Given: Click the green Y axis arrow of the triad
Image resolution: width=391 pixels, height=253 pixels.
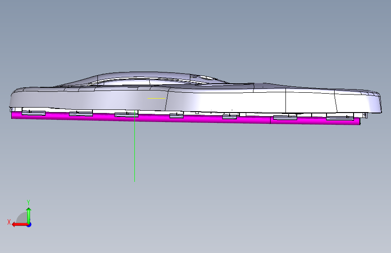Looking at the screenshot, I should click(29, 215).
